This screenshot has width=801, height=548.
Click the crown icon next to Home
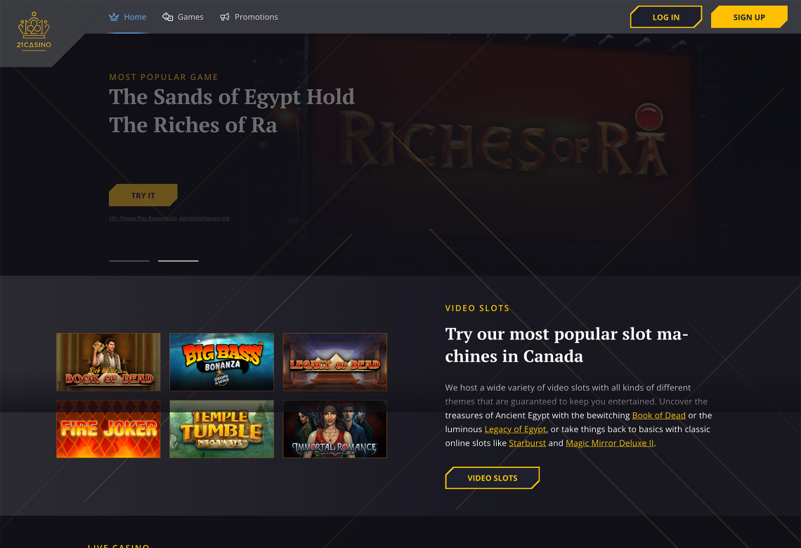pos(114,17)
